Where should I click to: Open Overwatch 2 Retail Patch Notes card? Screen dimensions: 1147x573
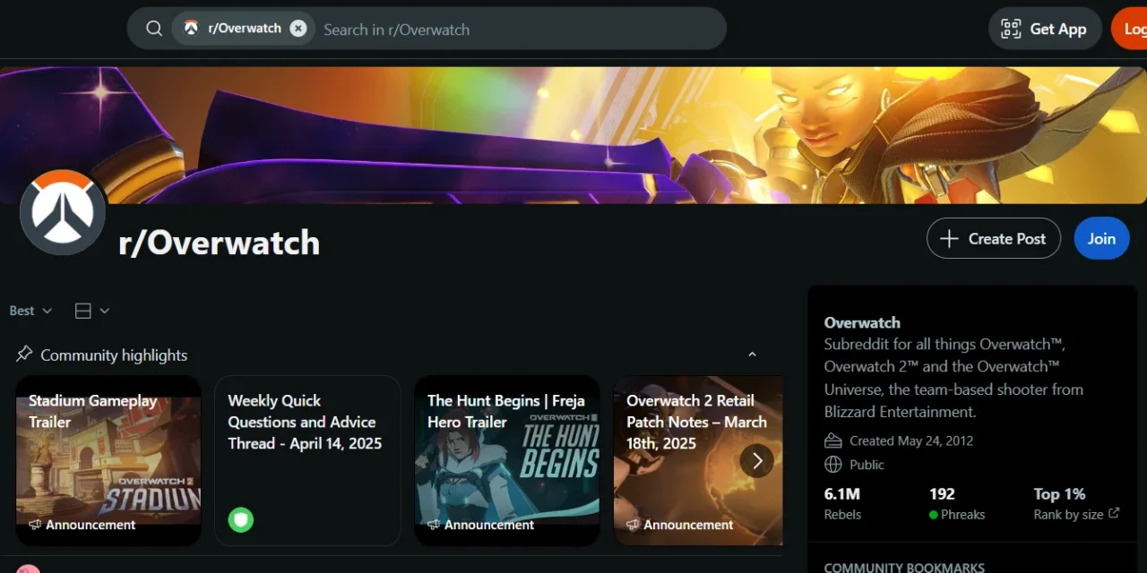pos(698,460)
